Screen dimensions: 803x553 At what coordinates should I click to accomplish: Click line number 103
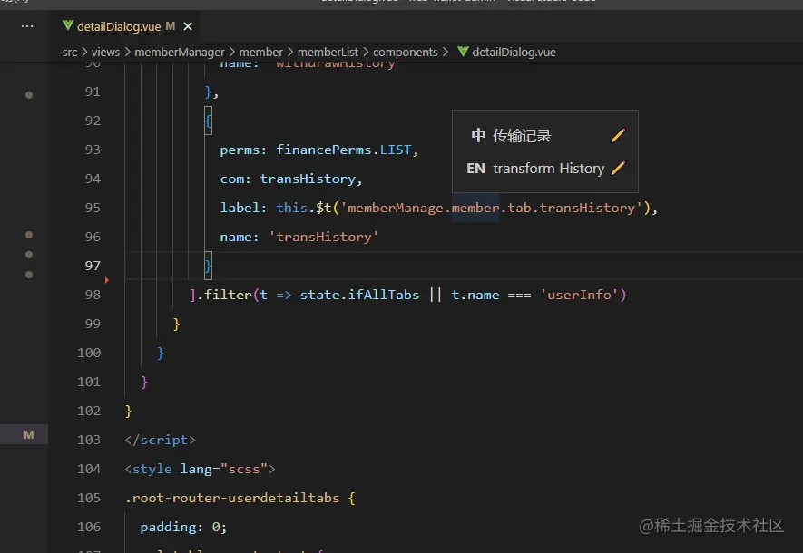(x=89, y=440)
